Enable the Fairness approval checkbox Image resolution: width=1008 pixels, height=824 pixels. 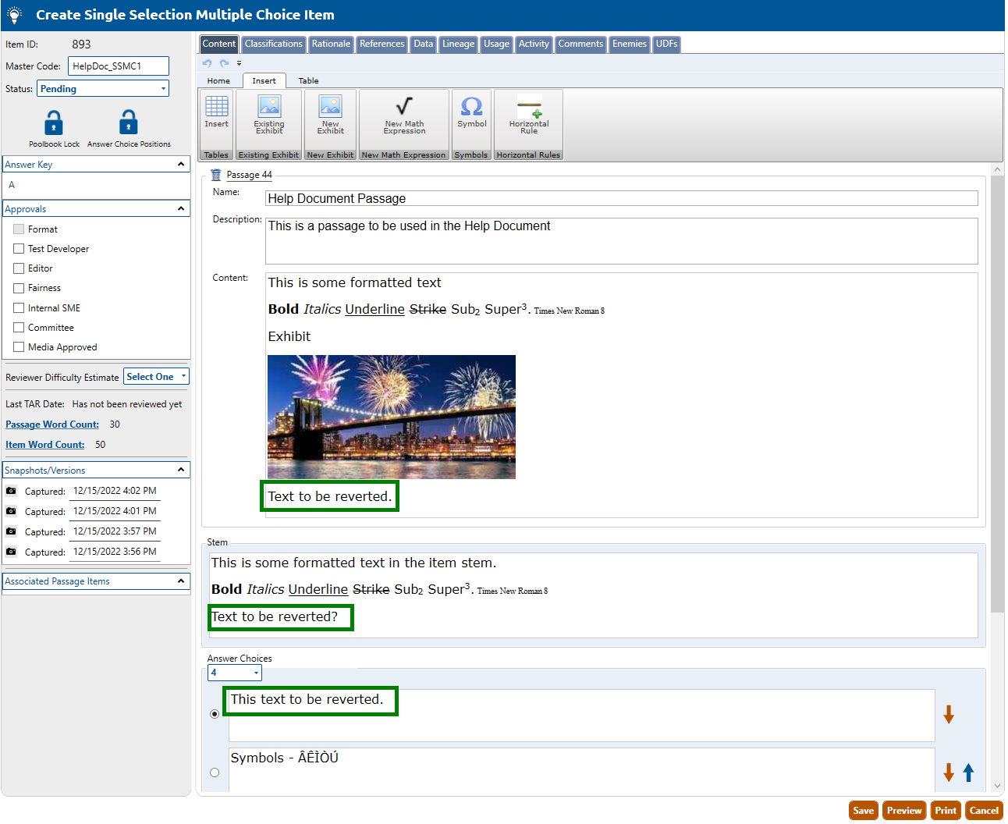point(19,288)
